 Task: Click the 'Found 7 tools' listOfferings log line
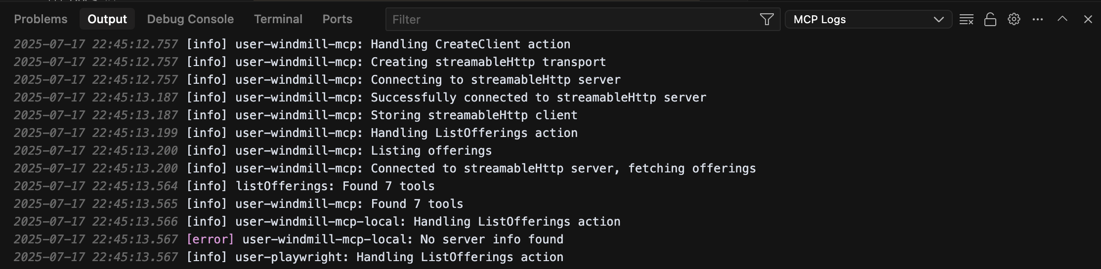pos(224,186)
